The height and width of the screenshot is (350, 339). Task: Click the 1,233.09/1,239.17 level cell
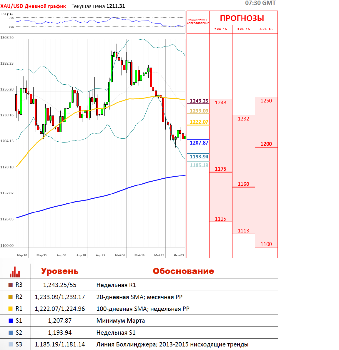pyautogui.click(x=60, y=297)
